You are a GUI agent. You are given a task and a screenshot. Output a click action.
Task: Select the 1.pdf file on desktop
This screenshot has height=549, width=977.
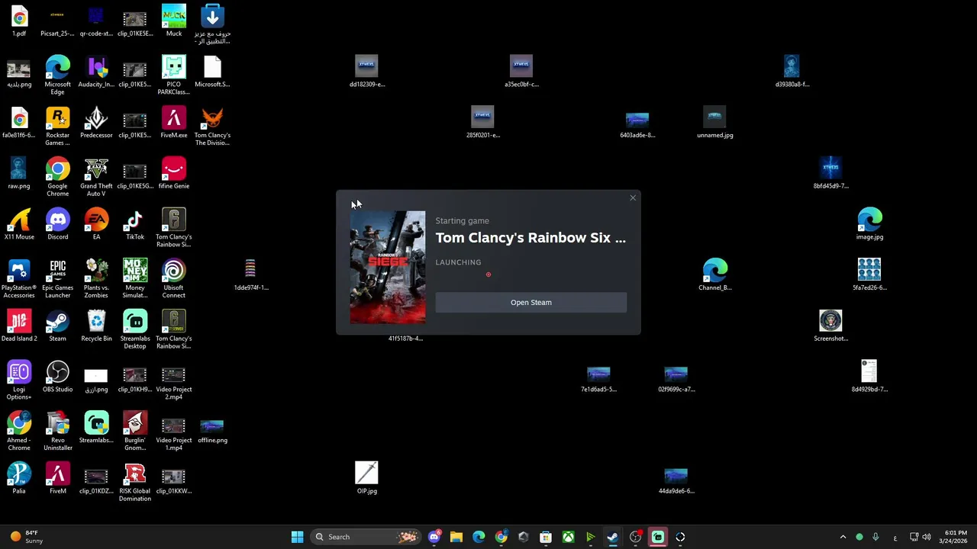pos(19,21)
